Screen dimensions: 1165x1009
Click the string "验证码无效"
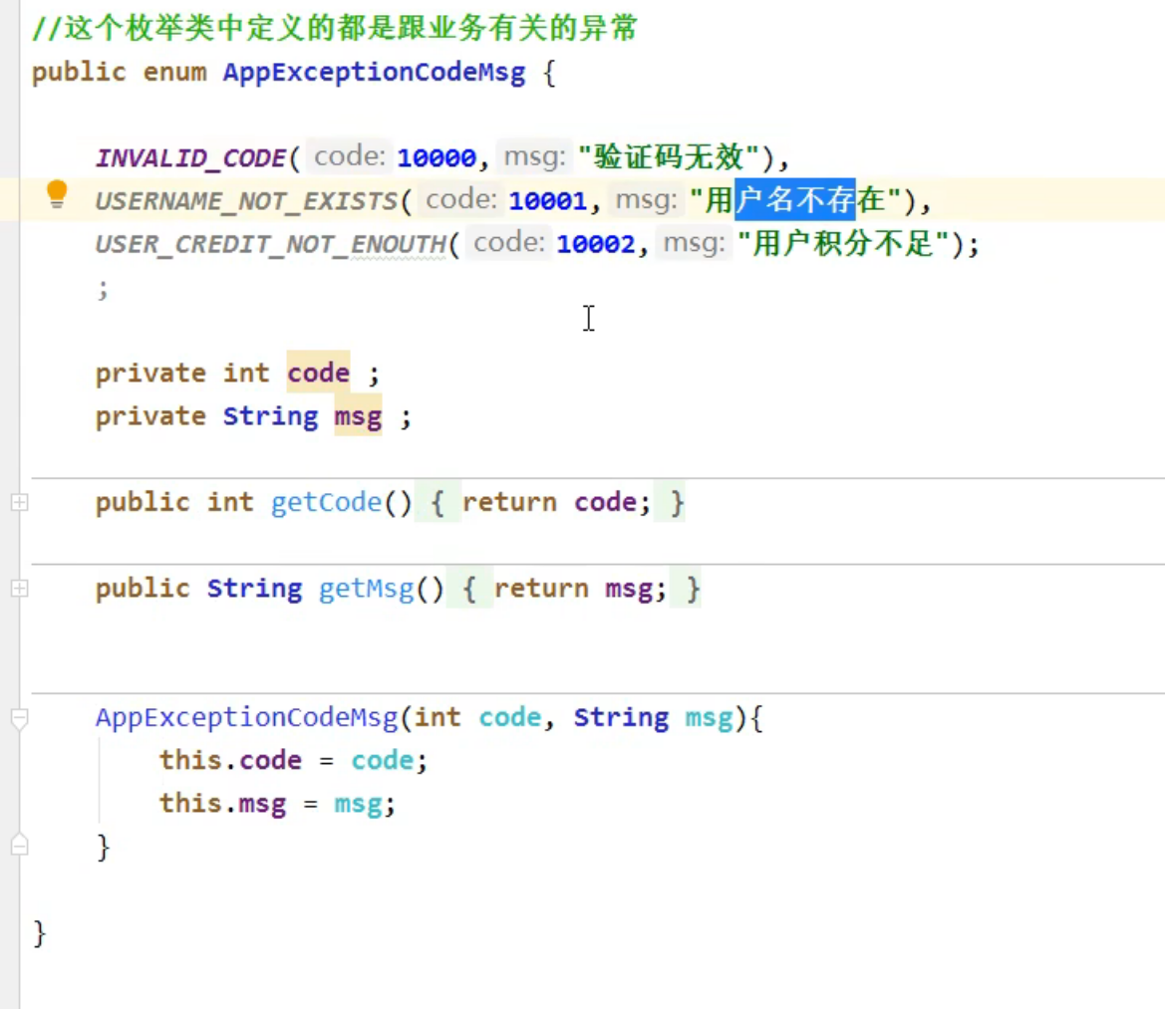point(669,157)
